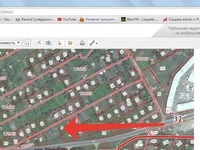Select the parcel labeled 124
This screenshot has height=150, width=200.
(x=155, y=117)
